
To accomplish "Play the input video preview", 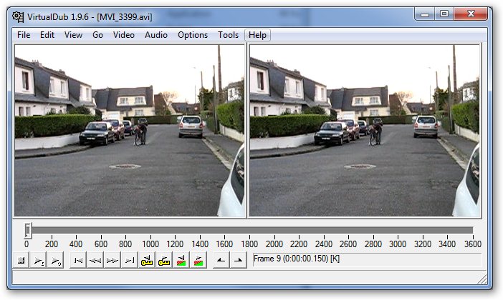I will pyautogui.click(x=38, y=260).
